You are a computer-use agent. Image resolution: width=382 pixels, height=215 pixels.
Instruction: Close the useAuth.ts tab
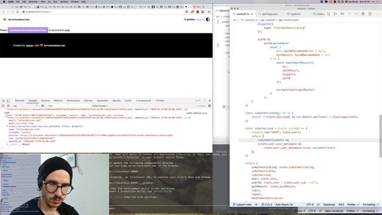(x=252, y=14)
